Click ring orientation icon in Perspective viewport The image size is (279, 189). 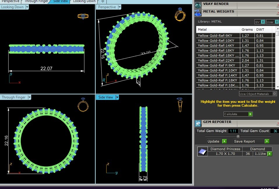coord(179,15)
